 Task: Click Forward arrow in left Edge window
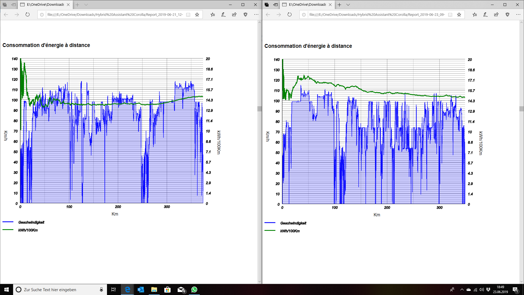tap(17, 14)
